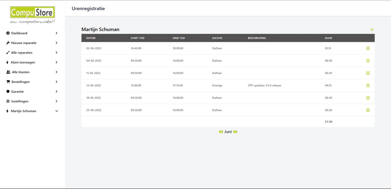Select Martijn Schuman in the sidebar
391x189 pixels.
[23, 111]
